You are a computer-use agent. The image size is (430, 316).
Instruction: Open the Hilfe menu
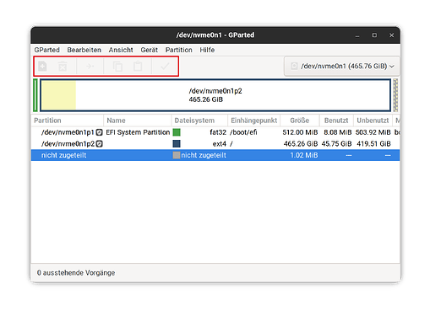[x=207, y=50]
